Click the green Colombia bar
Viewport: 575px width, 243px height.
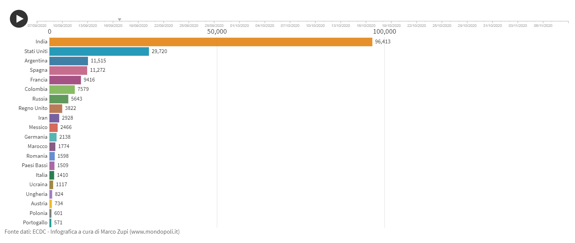62,89
